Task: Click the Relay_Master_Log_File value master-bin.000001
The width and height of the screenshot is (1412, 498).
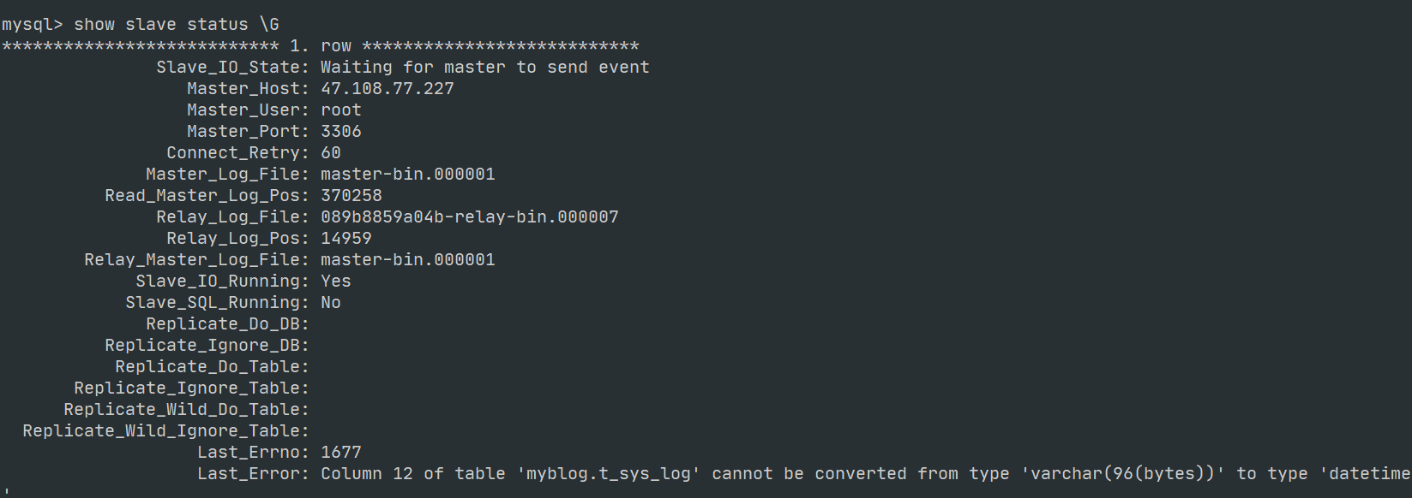Action: tap(408, 260)
